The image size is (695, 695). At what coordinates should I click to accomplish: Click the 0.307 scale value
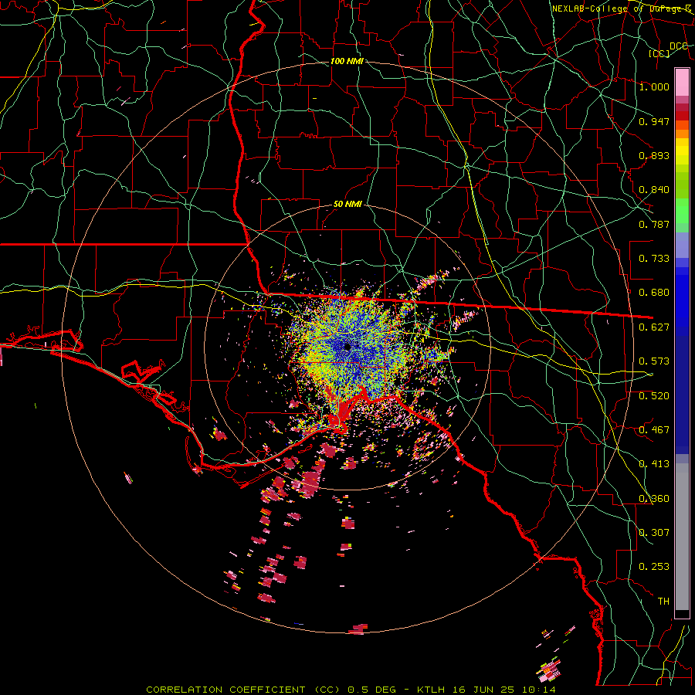point(654,533)
